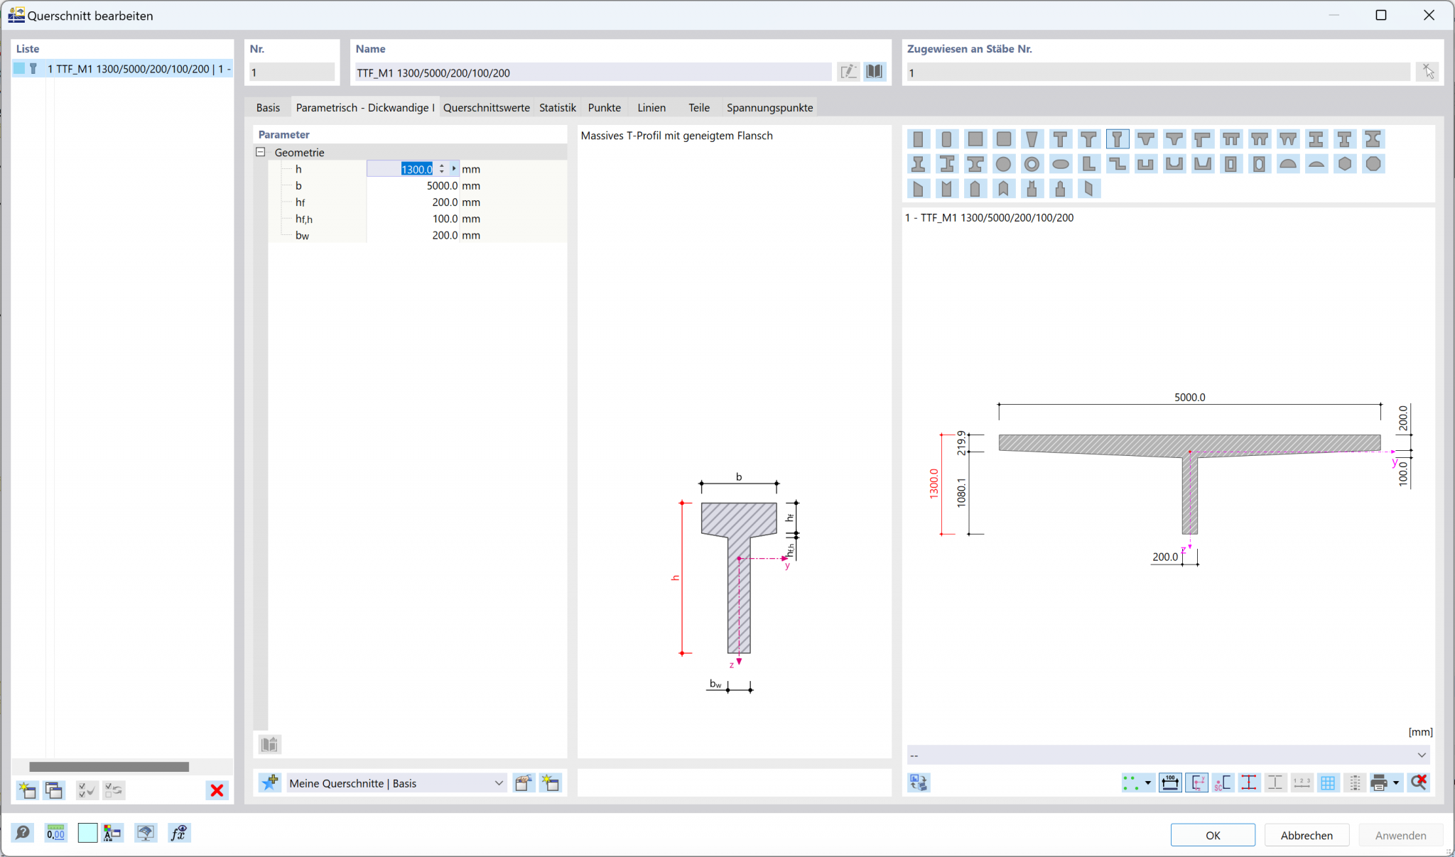Click the b value 5000.0 field
Screen dimensions: 1455x857
tap(413, 185)
